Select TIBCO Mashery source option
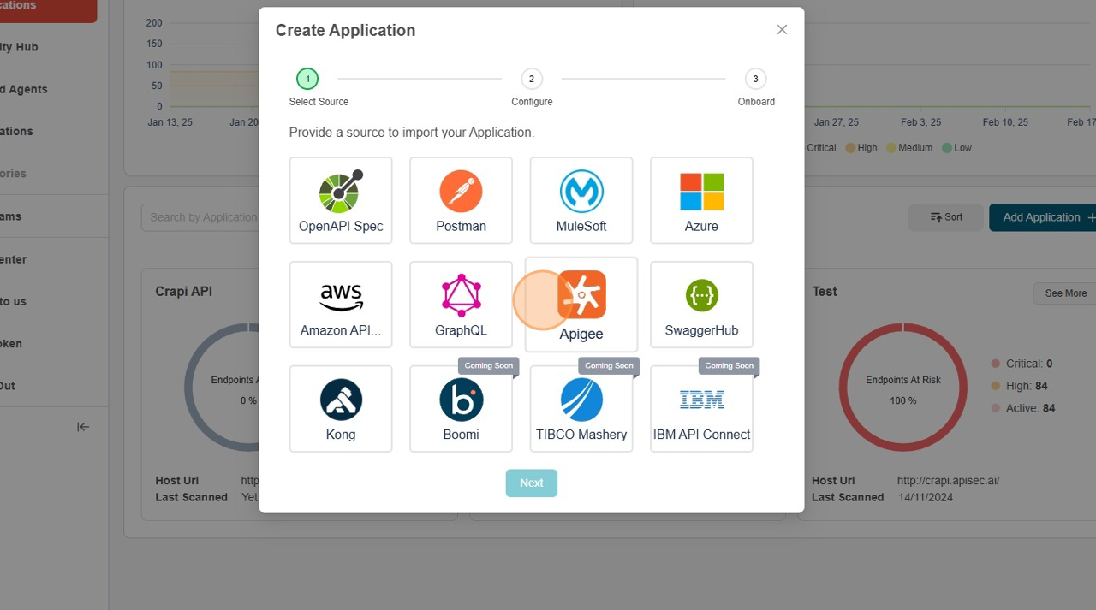Image resolution: width=1096 pixels, height=610 pixels. (581, 408)
